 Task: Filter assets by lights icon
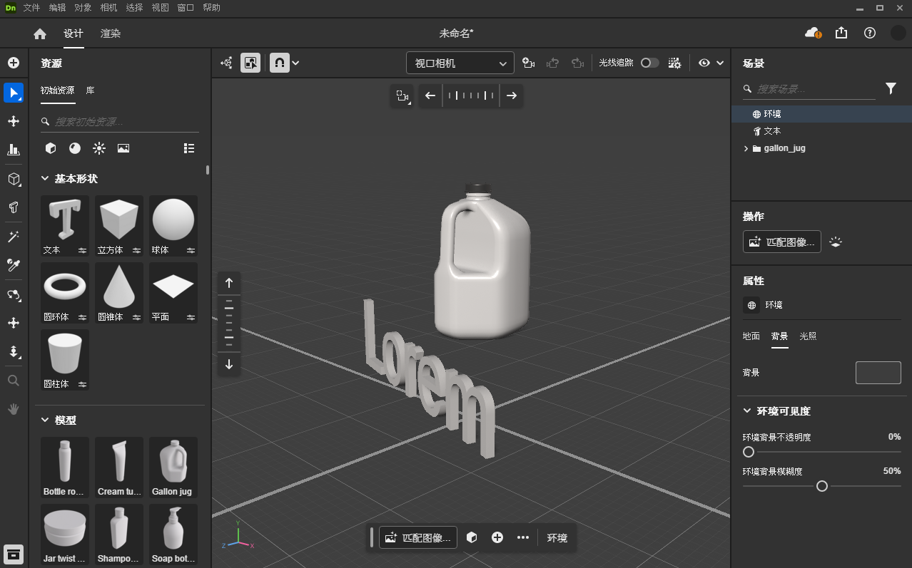(x=99, y=148)
